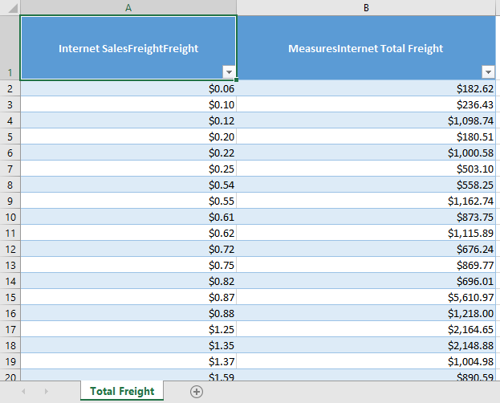Click the next sheet navigation arrow

pyautogui.click(x=46, y=391)
